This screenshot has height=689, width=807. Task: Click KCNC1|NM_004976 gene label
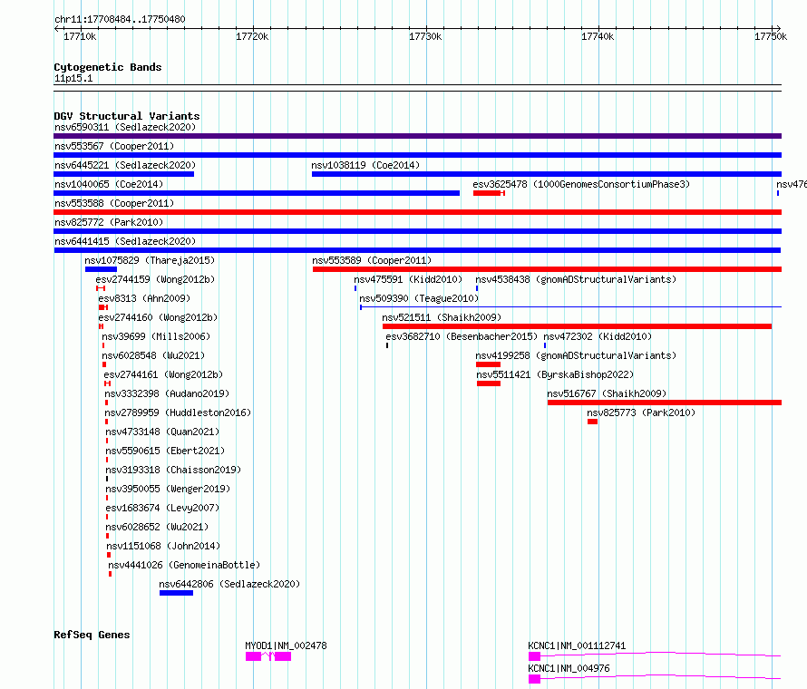[x=569, y=668]
